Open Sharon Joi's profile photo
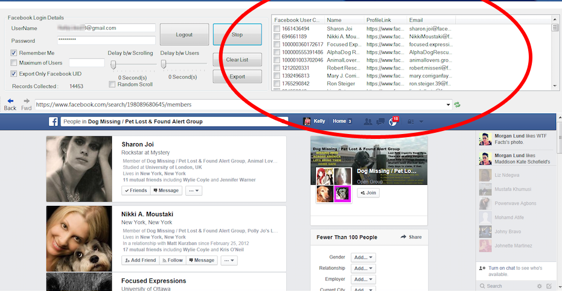The width and height of the screenshot is (562, 291). 79,169
